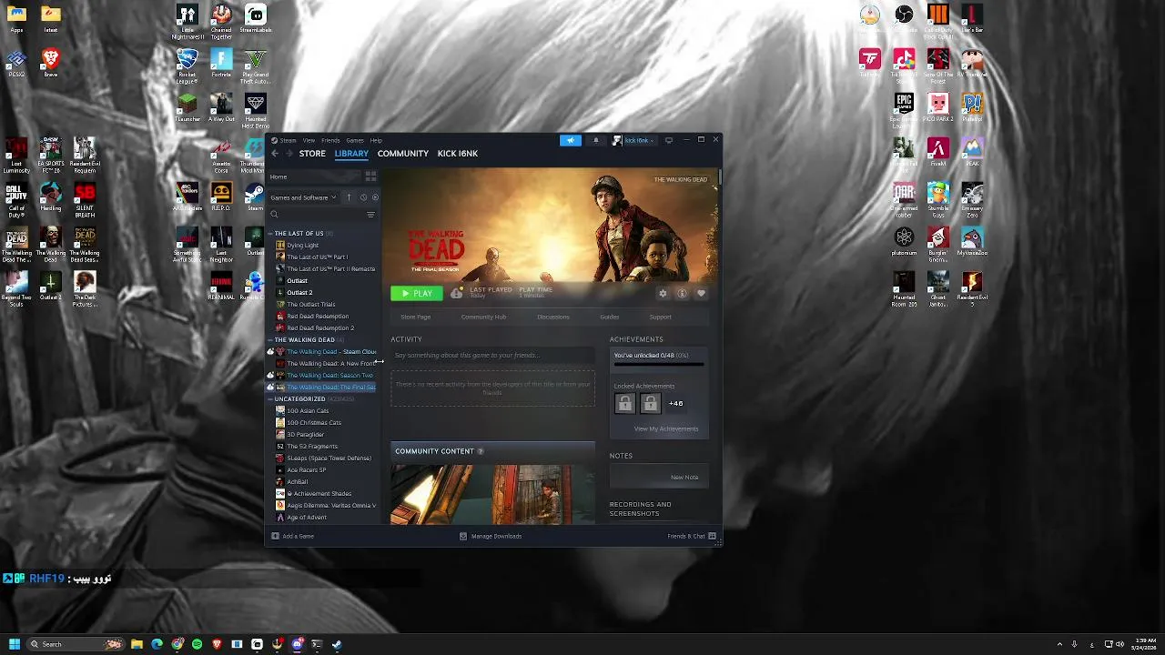Click the cloud sync status icon near Play
The image size is (1165, 655).
point(456,293)
